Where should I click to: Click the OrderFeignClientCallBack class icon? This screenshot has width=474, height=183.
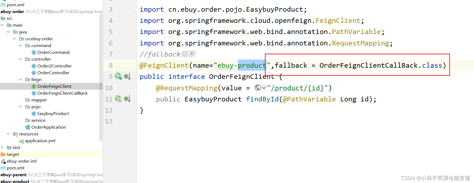(x=34, y=93)
